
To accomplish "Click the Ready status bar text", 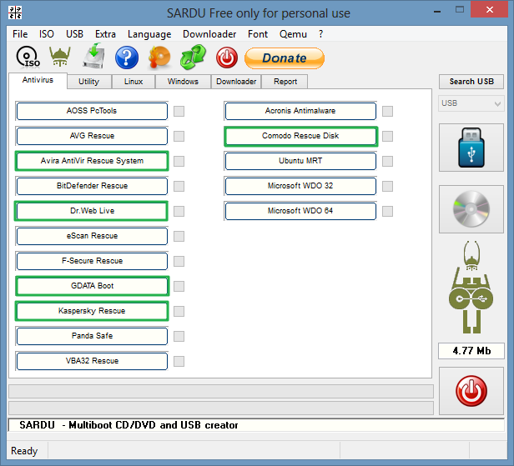I will click(24, 451).
